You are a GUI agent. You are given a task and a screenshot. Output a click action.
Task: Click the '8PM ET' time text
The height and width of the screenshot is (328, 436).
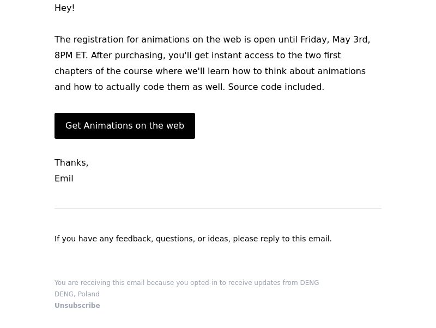70,56
